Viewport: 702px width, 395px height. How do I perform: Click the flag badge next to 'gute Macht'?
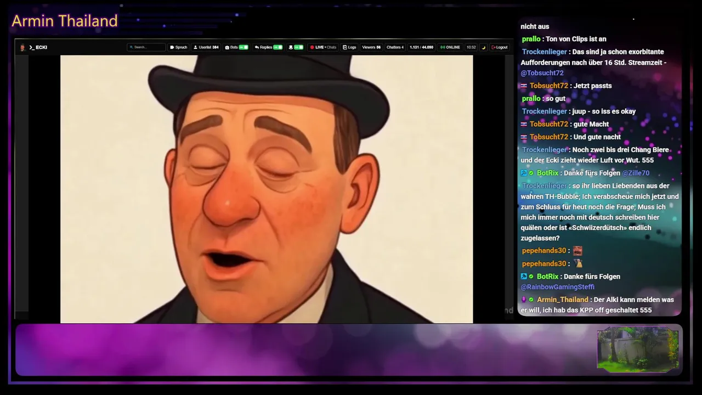click(524, 125)
